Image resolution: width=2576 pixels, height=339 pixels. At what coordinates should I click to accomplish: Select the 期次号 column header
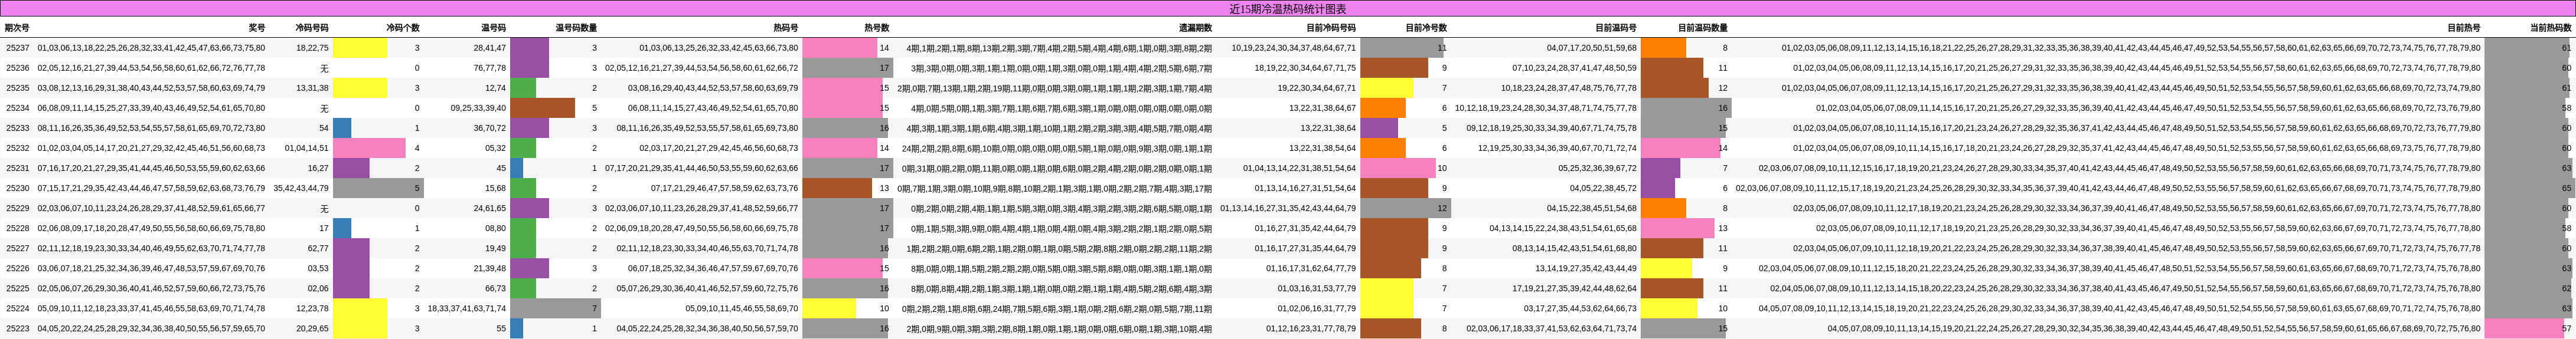point(17,28)
